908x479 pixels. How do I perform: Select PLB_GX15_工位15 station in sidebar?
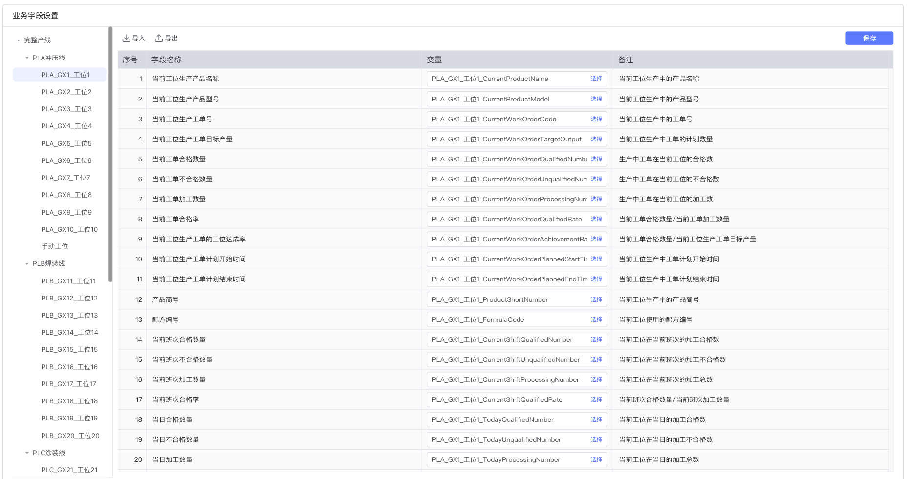pos(69,349)
